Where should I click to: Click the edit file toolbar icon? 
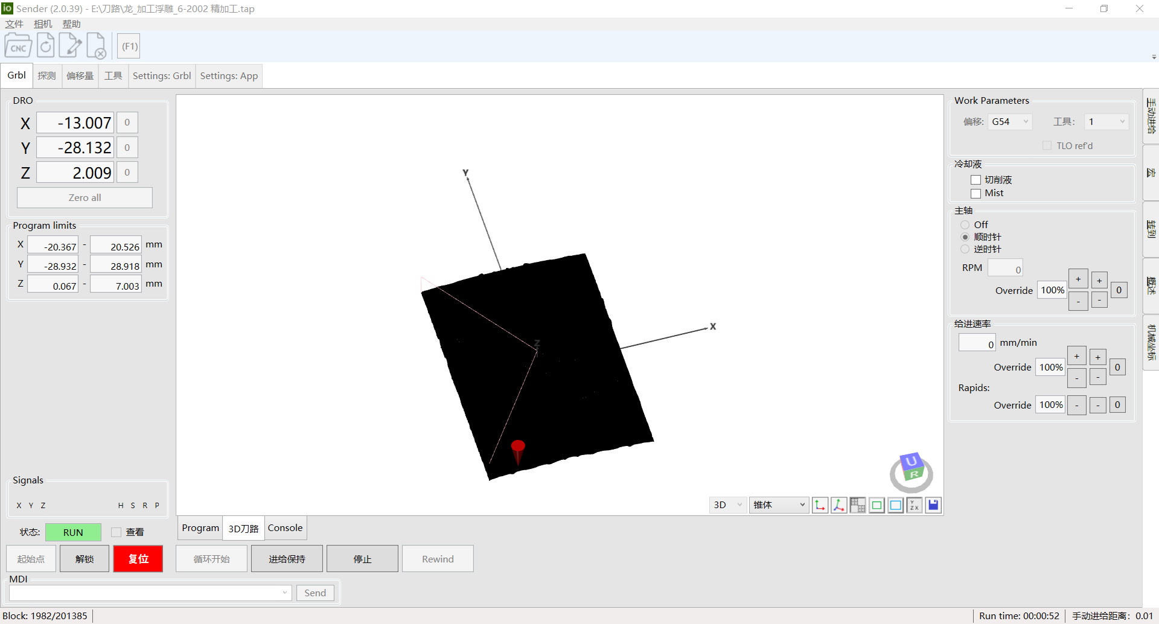click(70, 46)
